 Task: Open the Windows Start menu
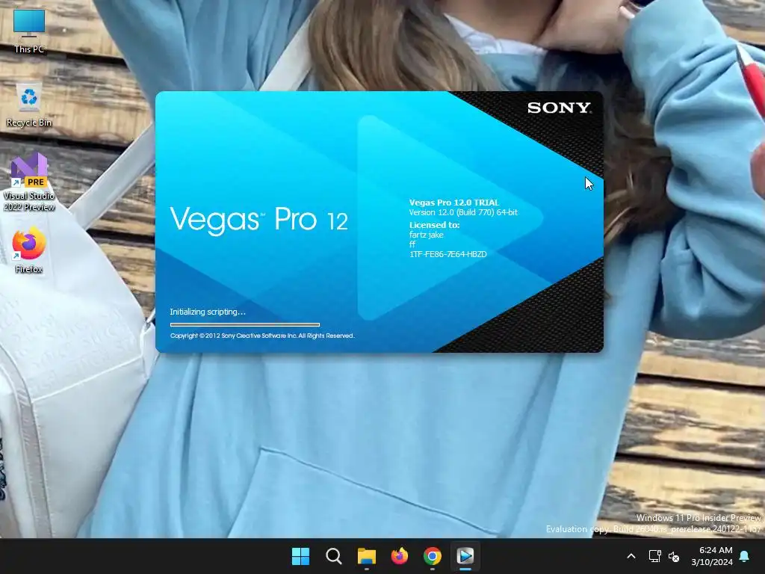click(300, 556)
